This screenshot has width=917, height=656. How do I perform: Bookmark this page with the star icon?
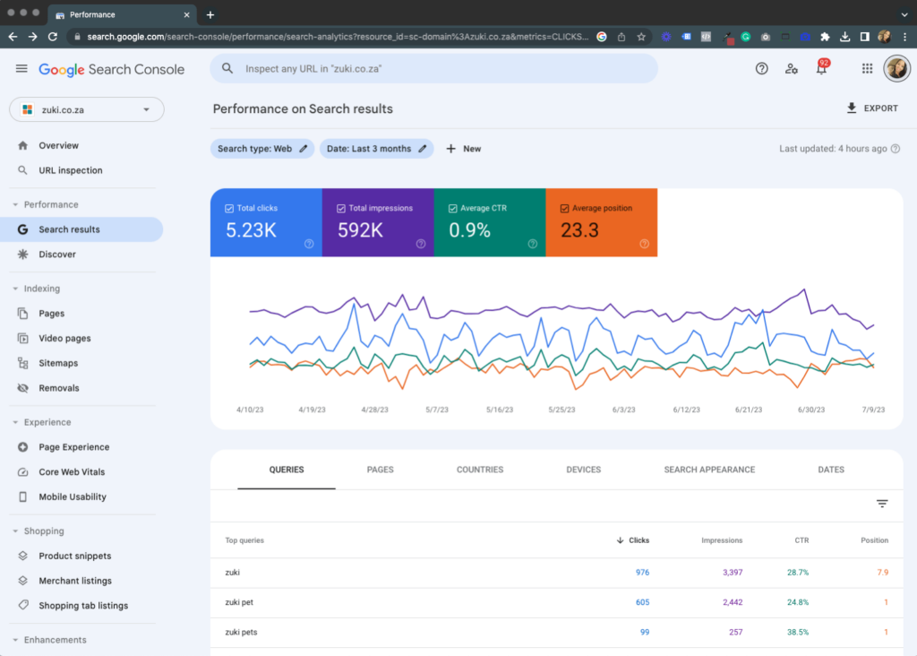point(641,37)
